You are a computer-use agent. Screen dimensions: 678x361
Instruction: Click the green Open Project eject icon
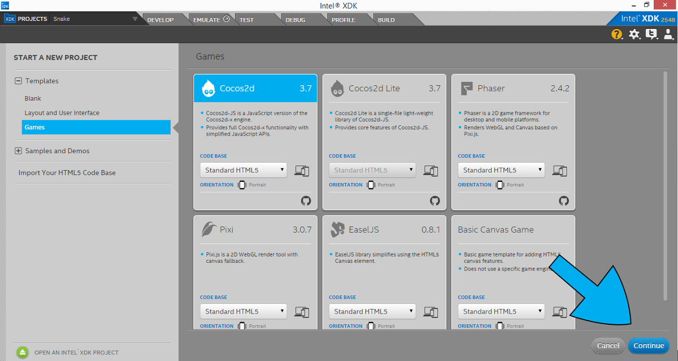(22, 352)
